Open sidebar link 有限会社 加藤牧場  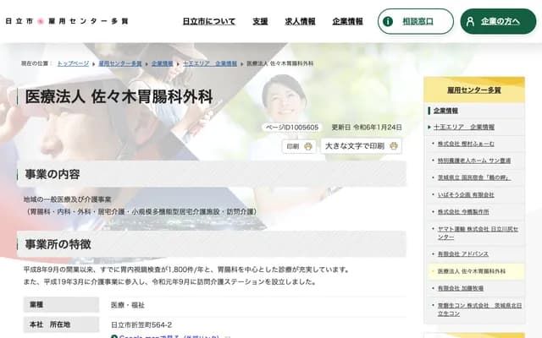pyautogui.click(x=461, y=288)
